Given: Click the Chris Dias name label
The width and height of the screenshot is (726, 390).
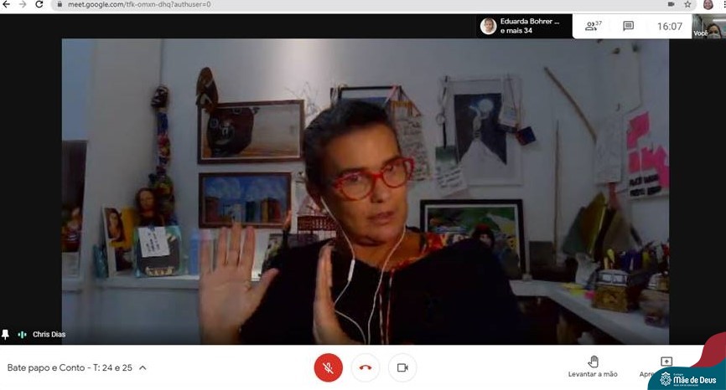Looking at the screenshot, I should tap(49, 334).
